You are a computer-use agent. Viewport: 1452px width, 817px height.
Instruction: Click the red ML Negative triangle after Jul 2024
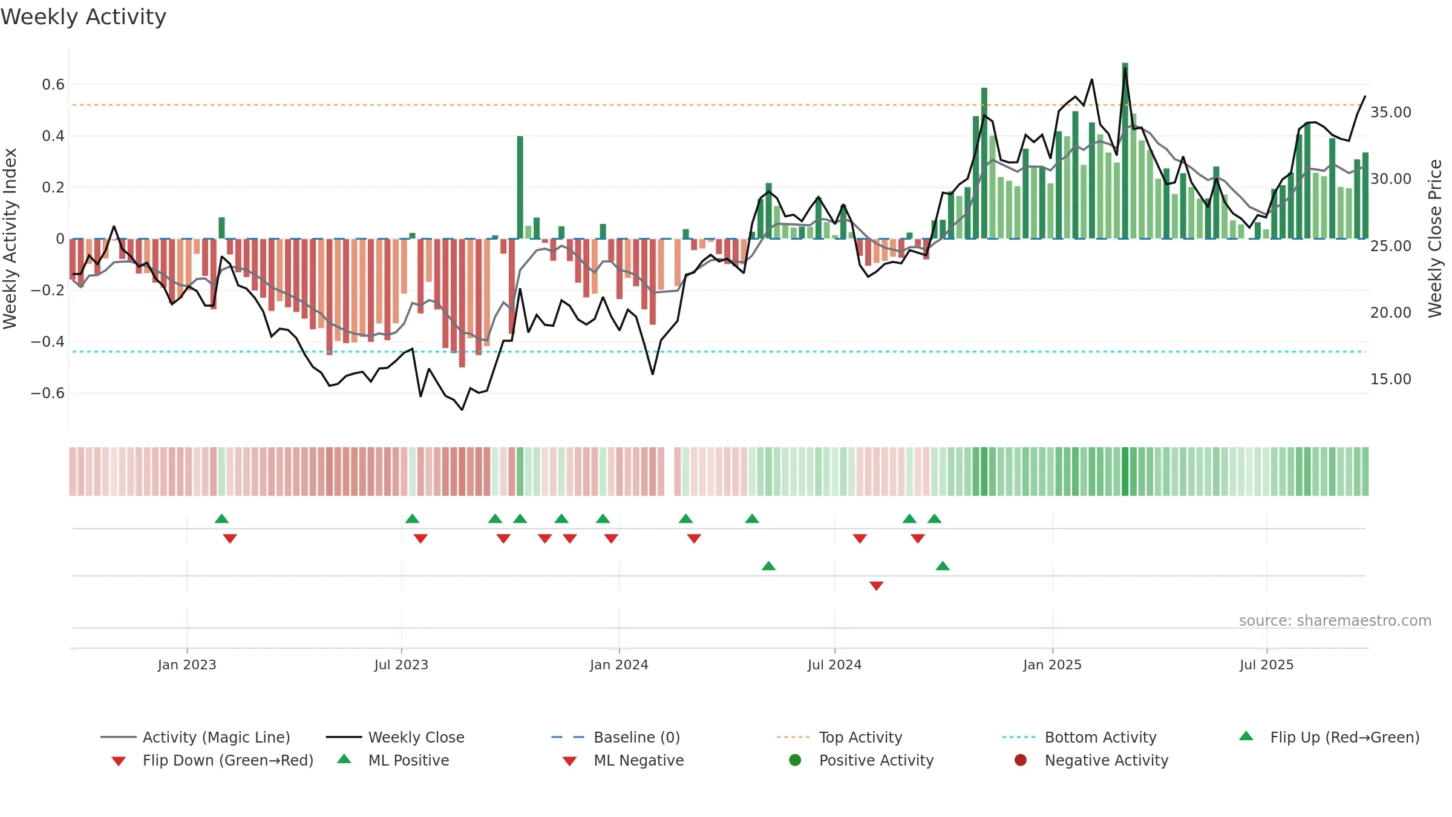[877, 586]
